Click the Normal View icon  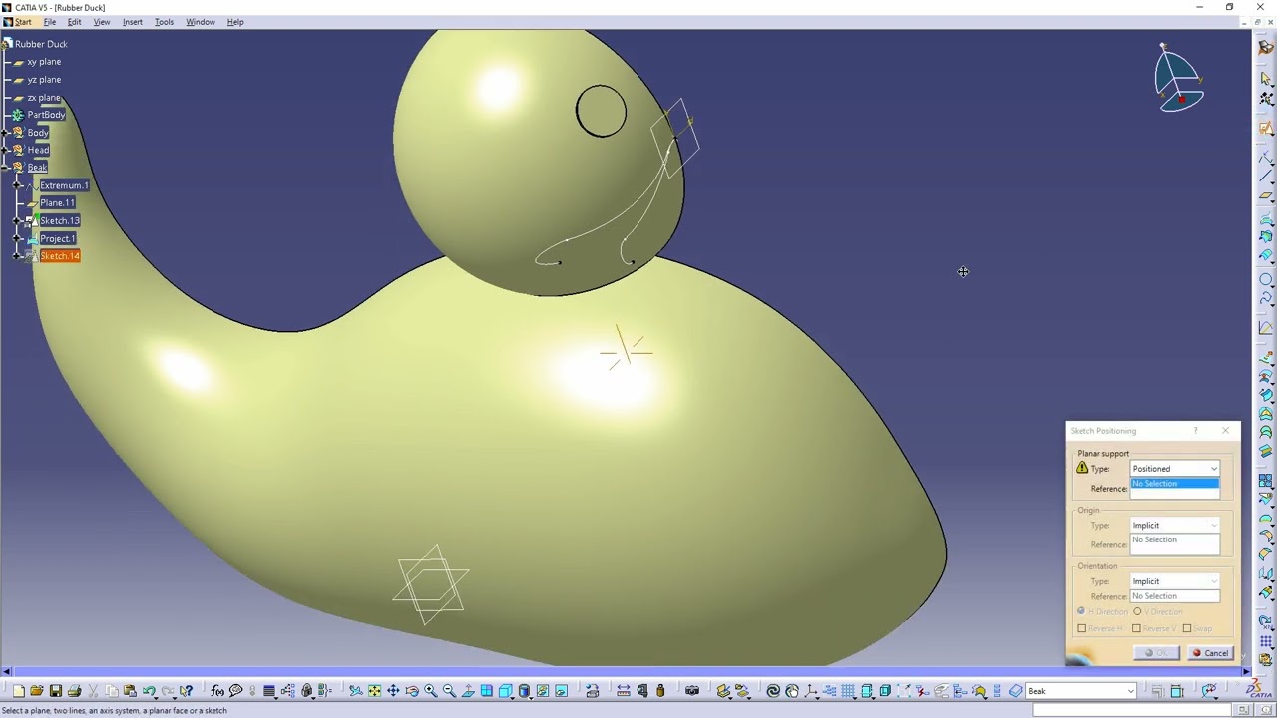pos(468,691)
